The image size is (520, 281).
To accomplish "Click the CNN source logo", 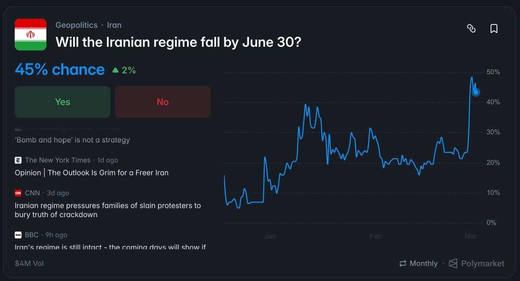I will click(18, 193).
